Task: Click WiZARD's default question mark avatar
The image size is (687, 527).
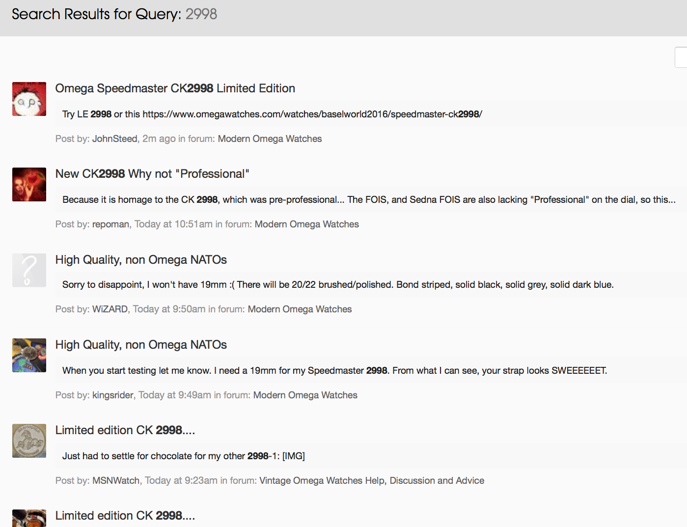Action: (x=29, y=270)
